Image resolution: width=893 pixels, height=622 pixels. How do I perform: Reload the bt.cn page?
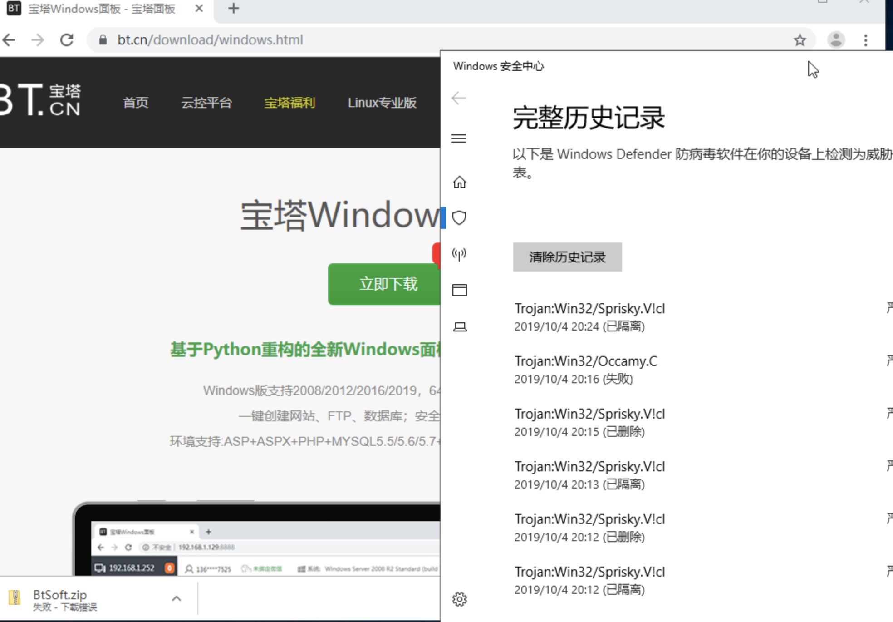click(67, 40)
